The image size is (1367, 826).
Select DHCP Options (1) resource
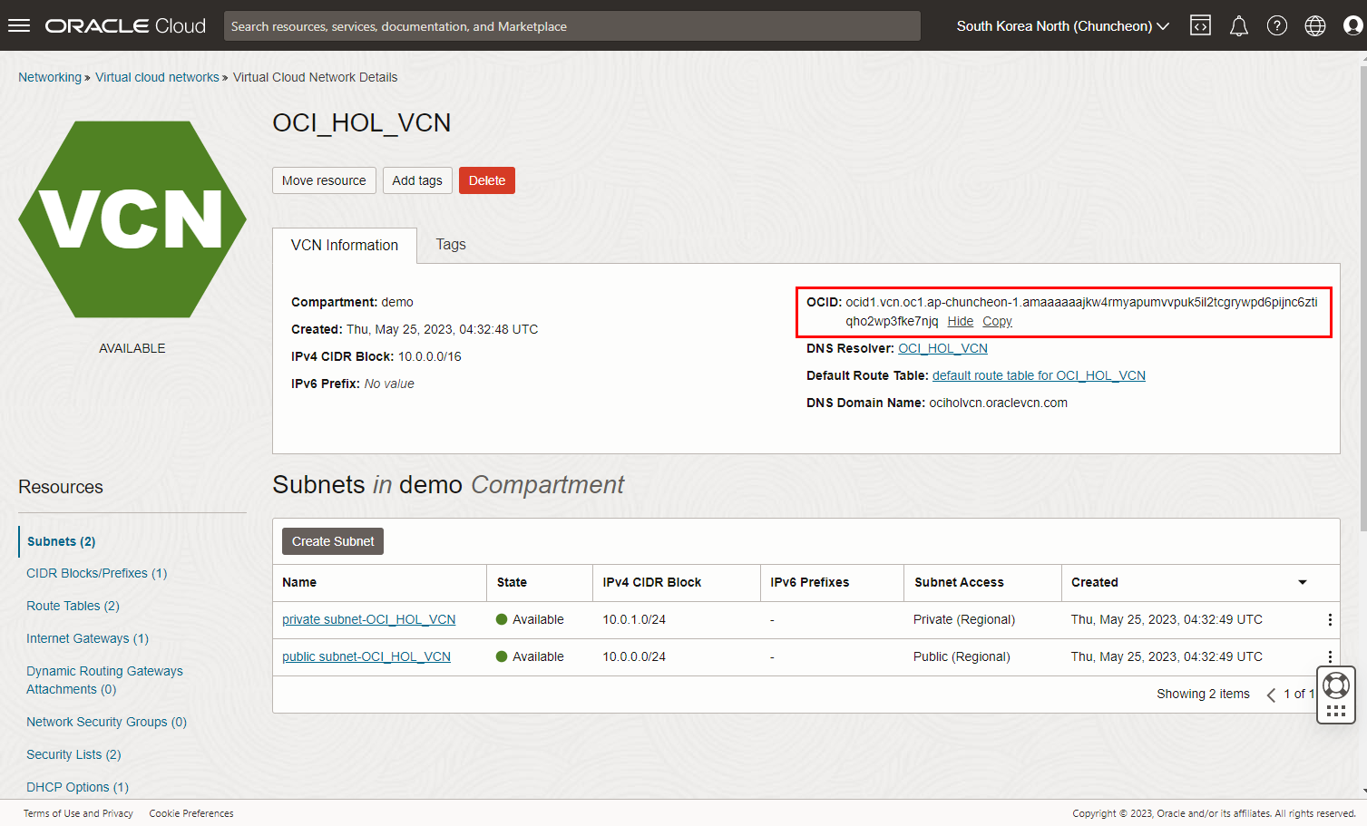(x=77, y=787)
